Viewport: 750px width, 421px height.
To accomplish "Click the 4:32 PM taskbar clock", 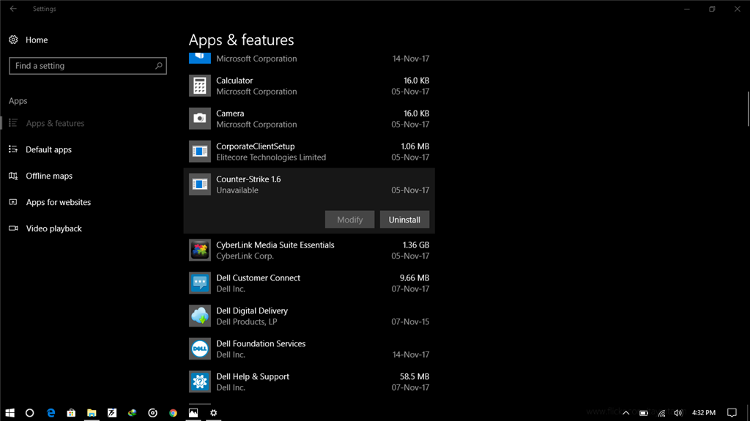I will 704,413.
